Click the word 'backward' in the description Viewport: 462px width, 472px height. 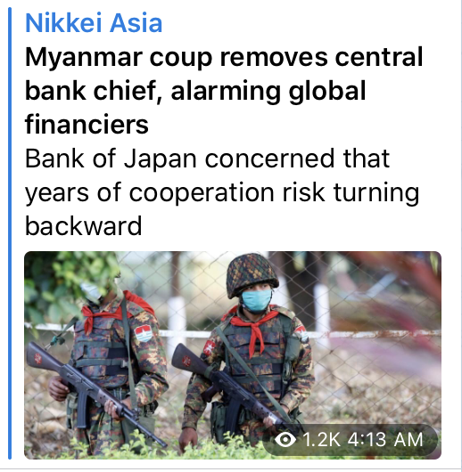(83, 226)
